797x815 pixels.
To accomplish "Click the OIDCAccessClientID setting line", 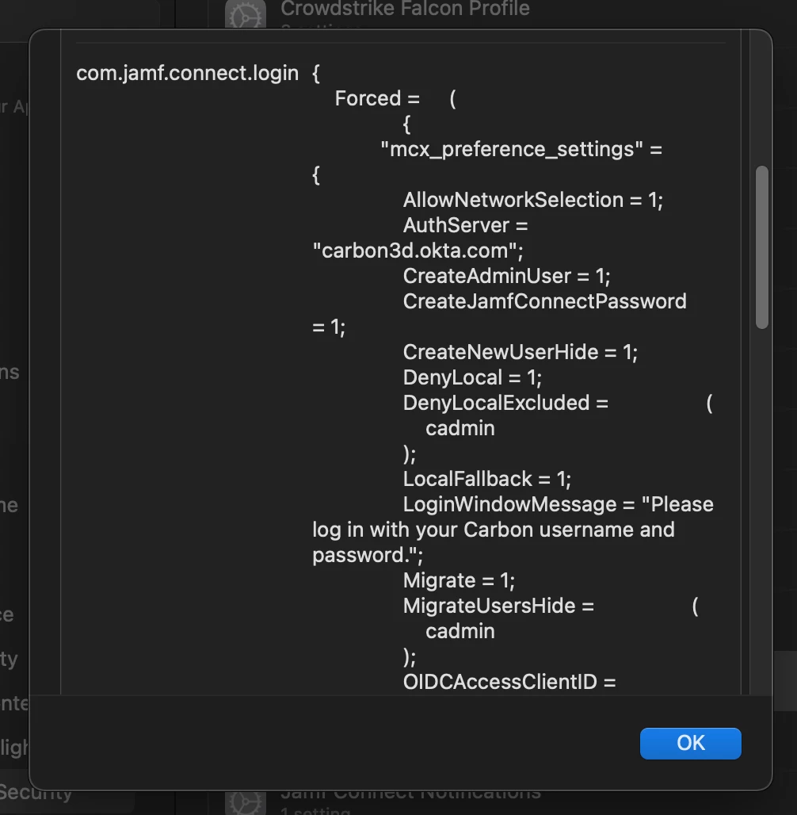I will point(509,682).
